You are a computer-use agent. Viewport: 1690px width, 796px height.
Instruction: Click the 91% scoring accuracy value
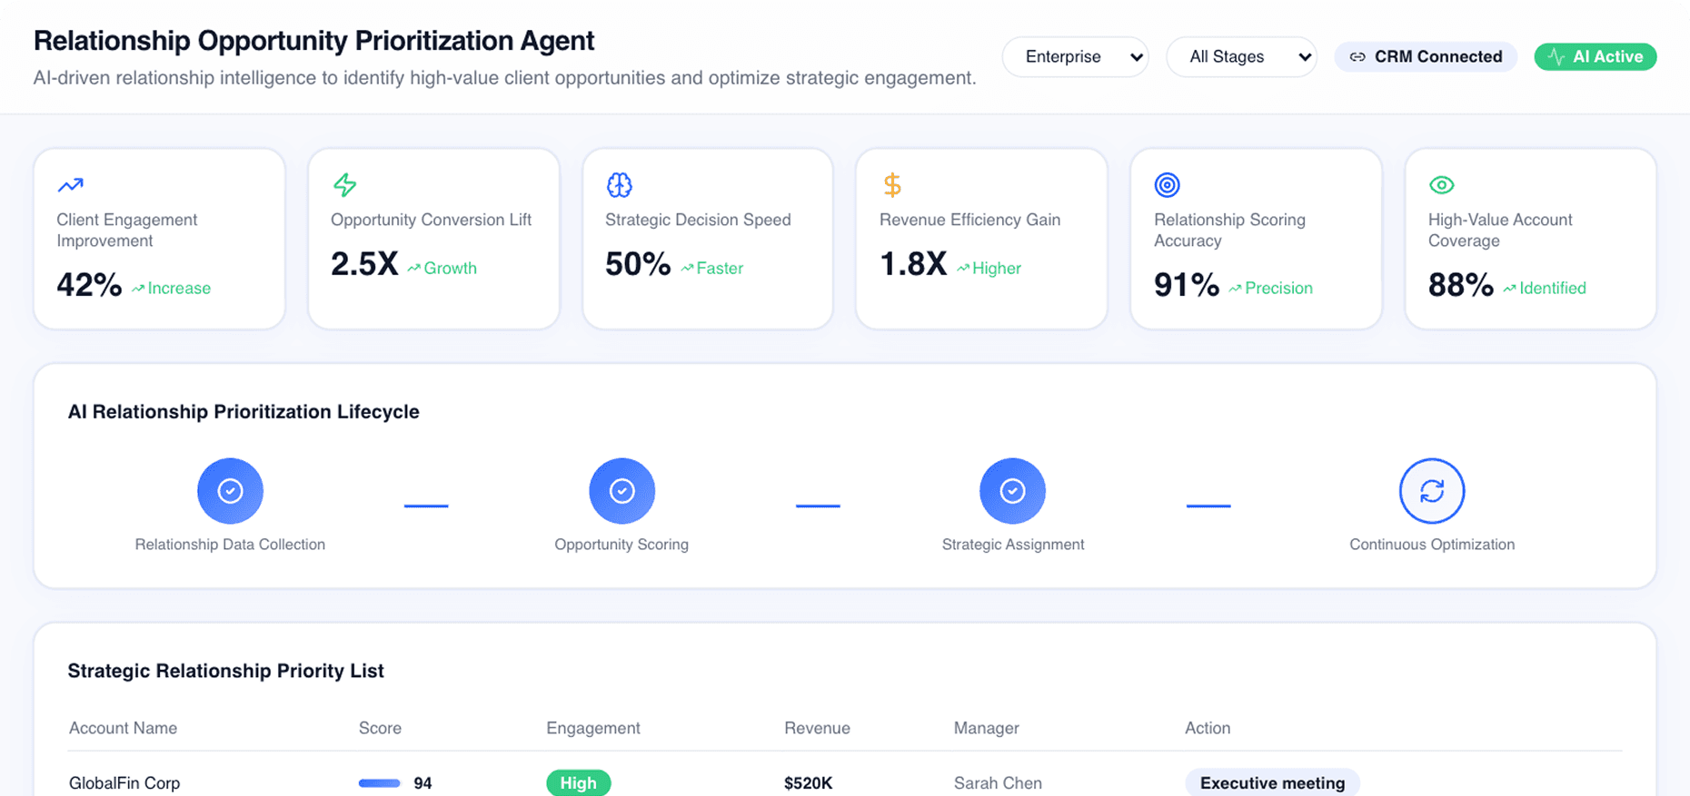(1187, 285)
